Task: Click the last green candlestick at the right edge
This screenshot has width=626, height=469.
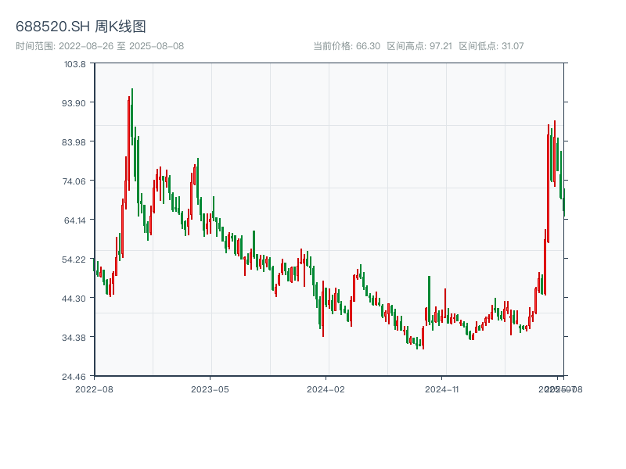Action: (563, 202)
